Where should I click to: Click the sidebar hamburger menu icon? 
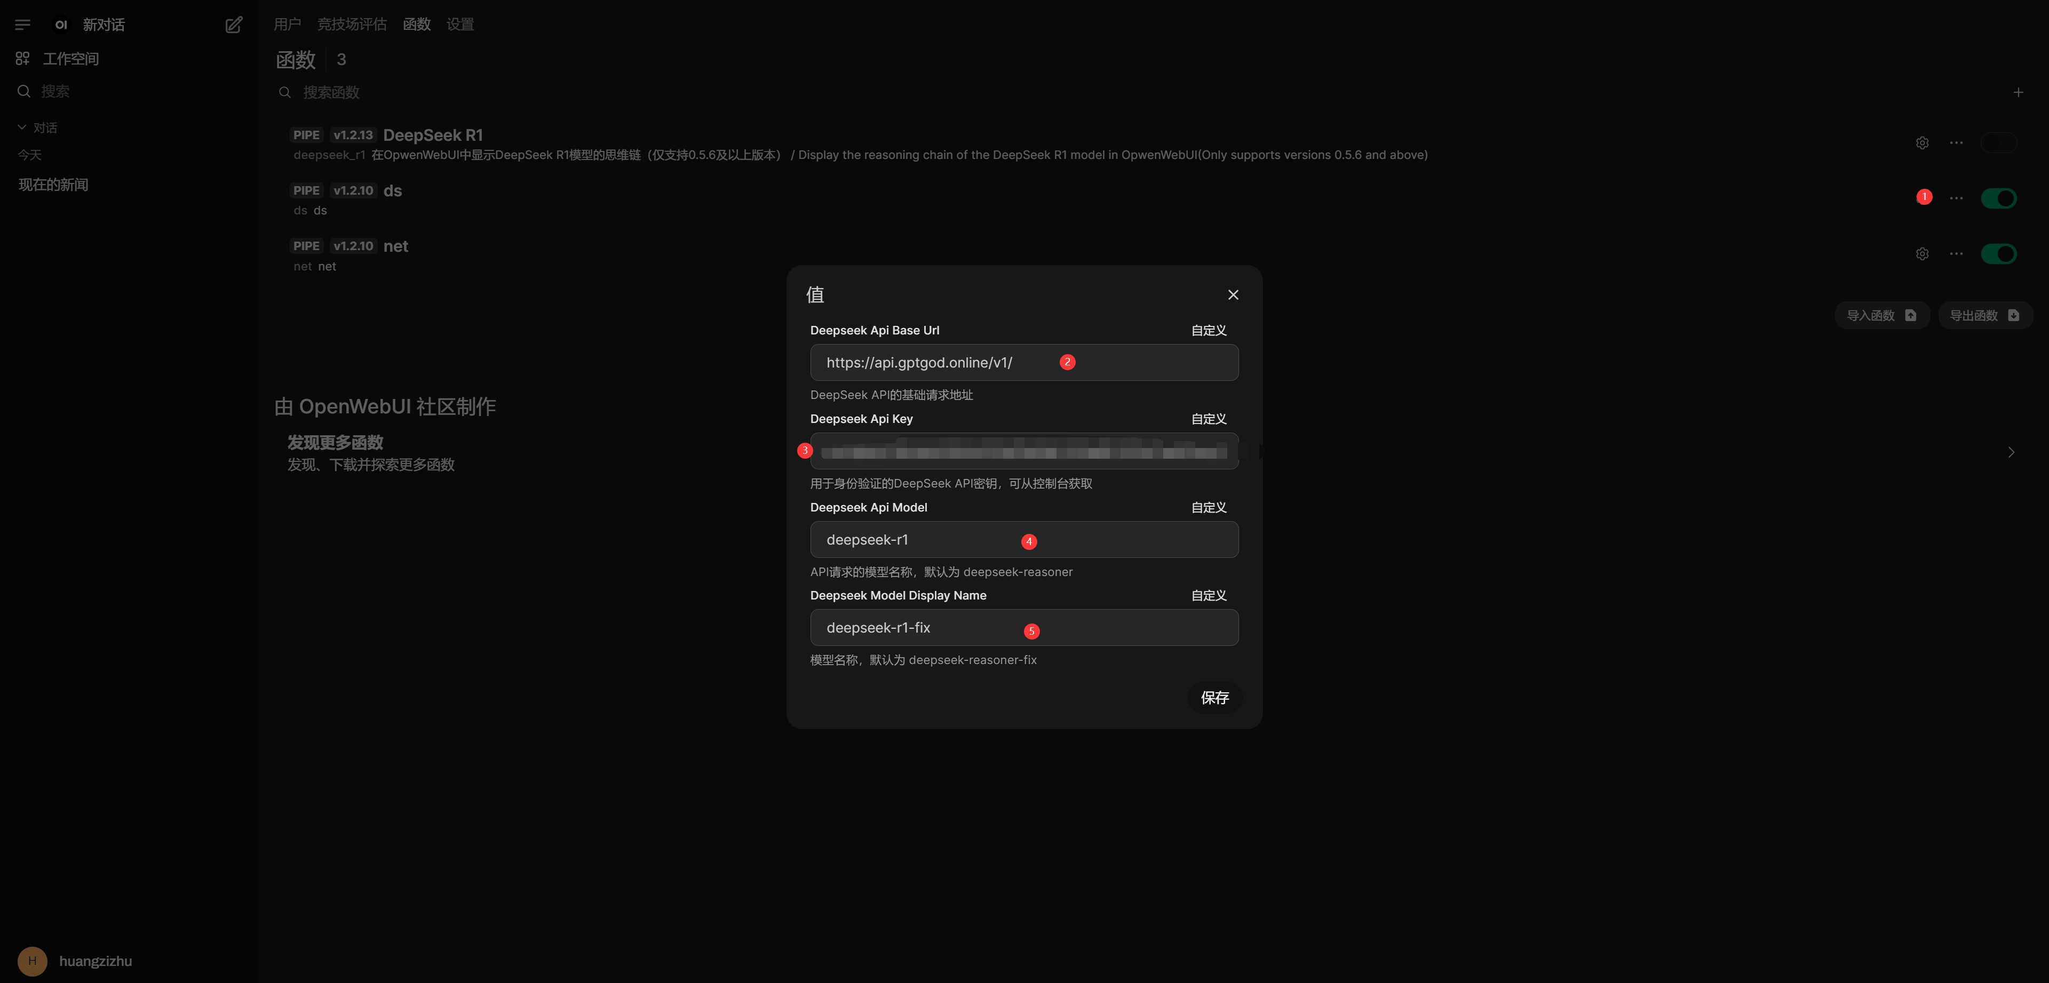click(22, 25)
